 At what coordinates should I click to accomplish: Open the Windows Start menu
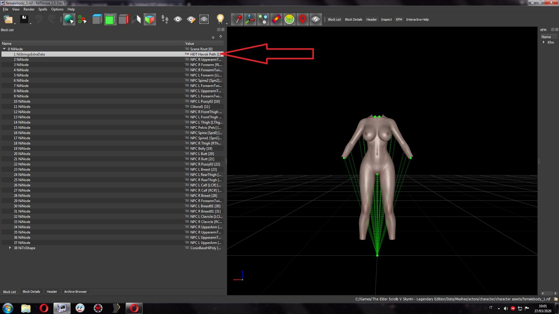[8, 308]
